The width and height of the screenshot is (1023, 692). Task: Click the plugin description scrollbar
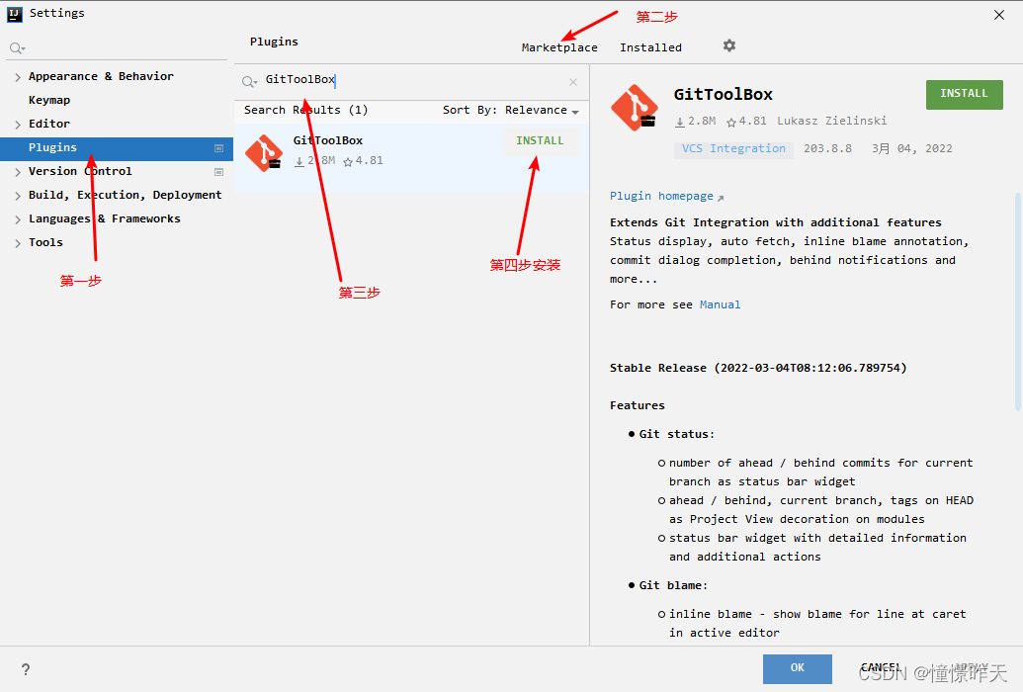1017,301
